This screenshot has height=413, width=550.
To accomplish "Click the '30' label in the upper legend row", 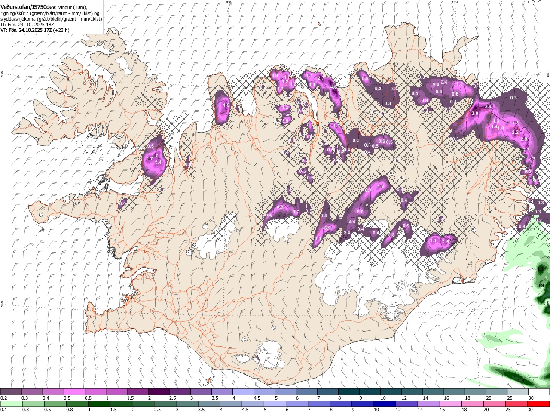I will (x=531, y=398).
